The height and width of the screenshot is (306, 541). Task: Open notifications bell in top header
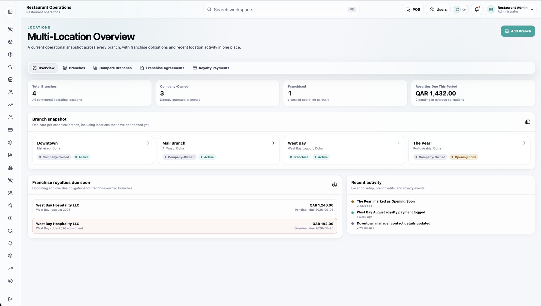477,10
